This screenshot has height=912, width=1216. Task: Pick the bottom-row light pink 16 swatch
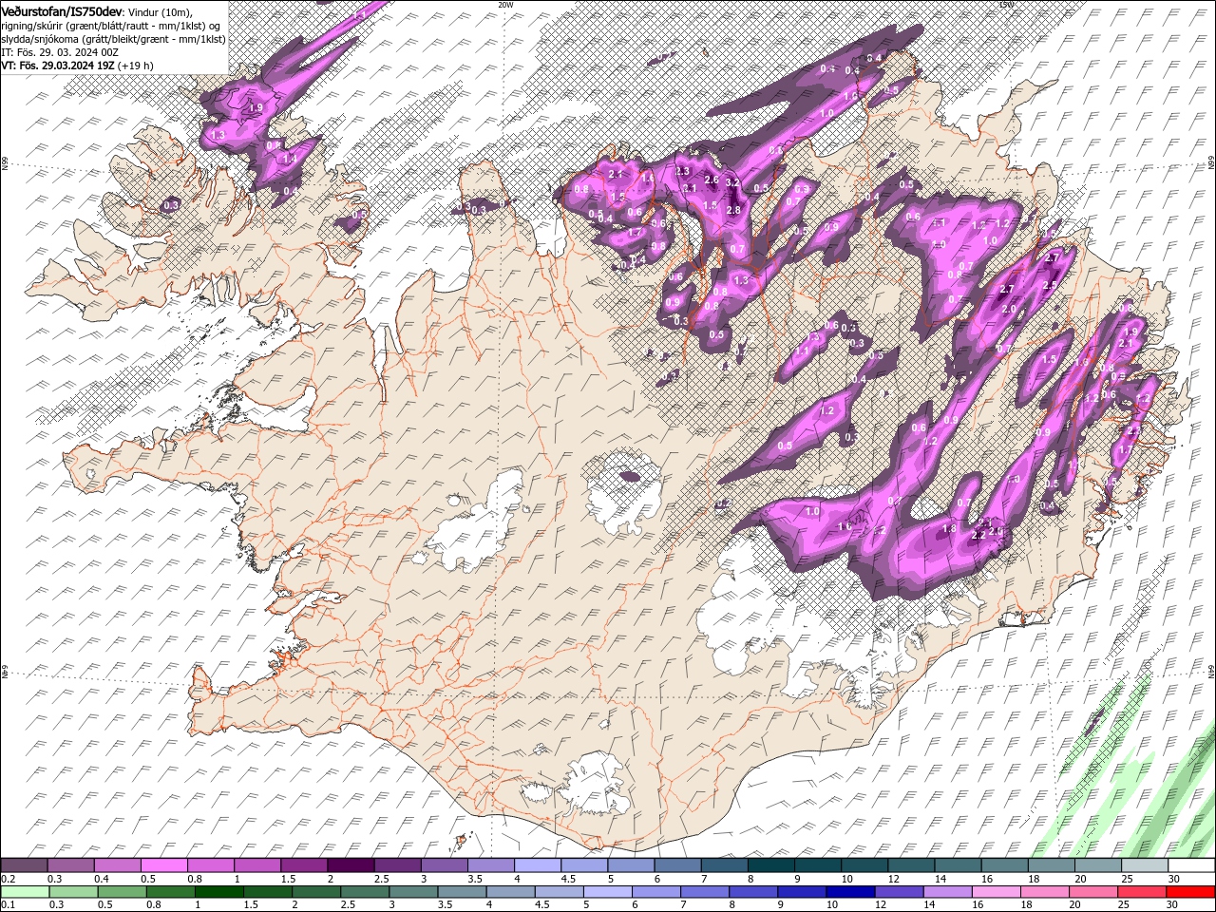click(x=996, y=892)
